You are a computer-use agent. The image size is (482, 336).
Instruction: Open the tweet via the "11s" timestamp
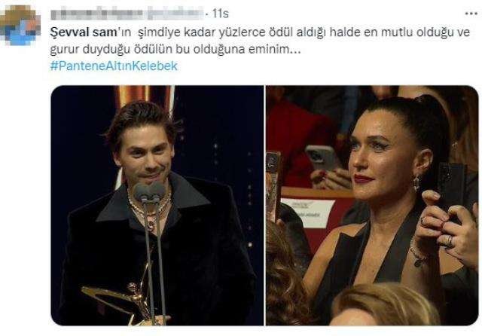coord(221,14)
